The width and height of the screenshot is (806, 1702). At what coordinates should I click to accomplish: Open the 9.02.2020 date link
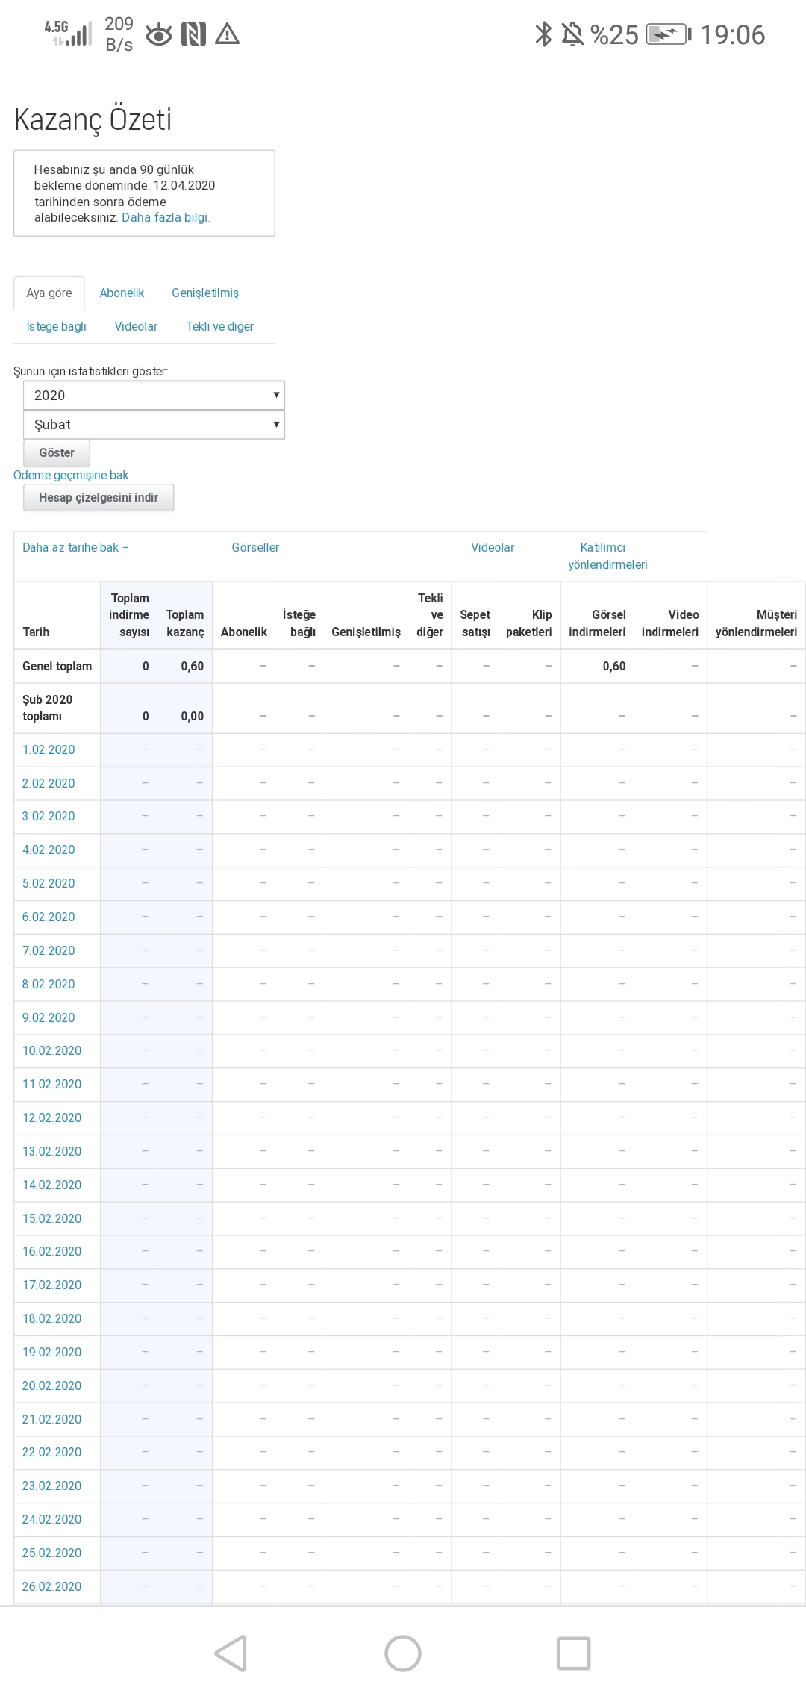(x=49, y=1017)
